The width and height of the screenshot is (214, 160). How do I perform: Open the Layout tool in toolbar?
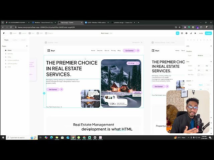pyautogui.click(x=22, y=33)
